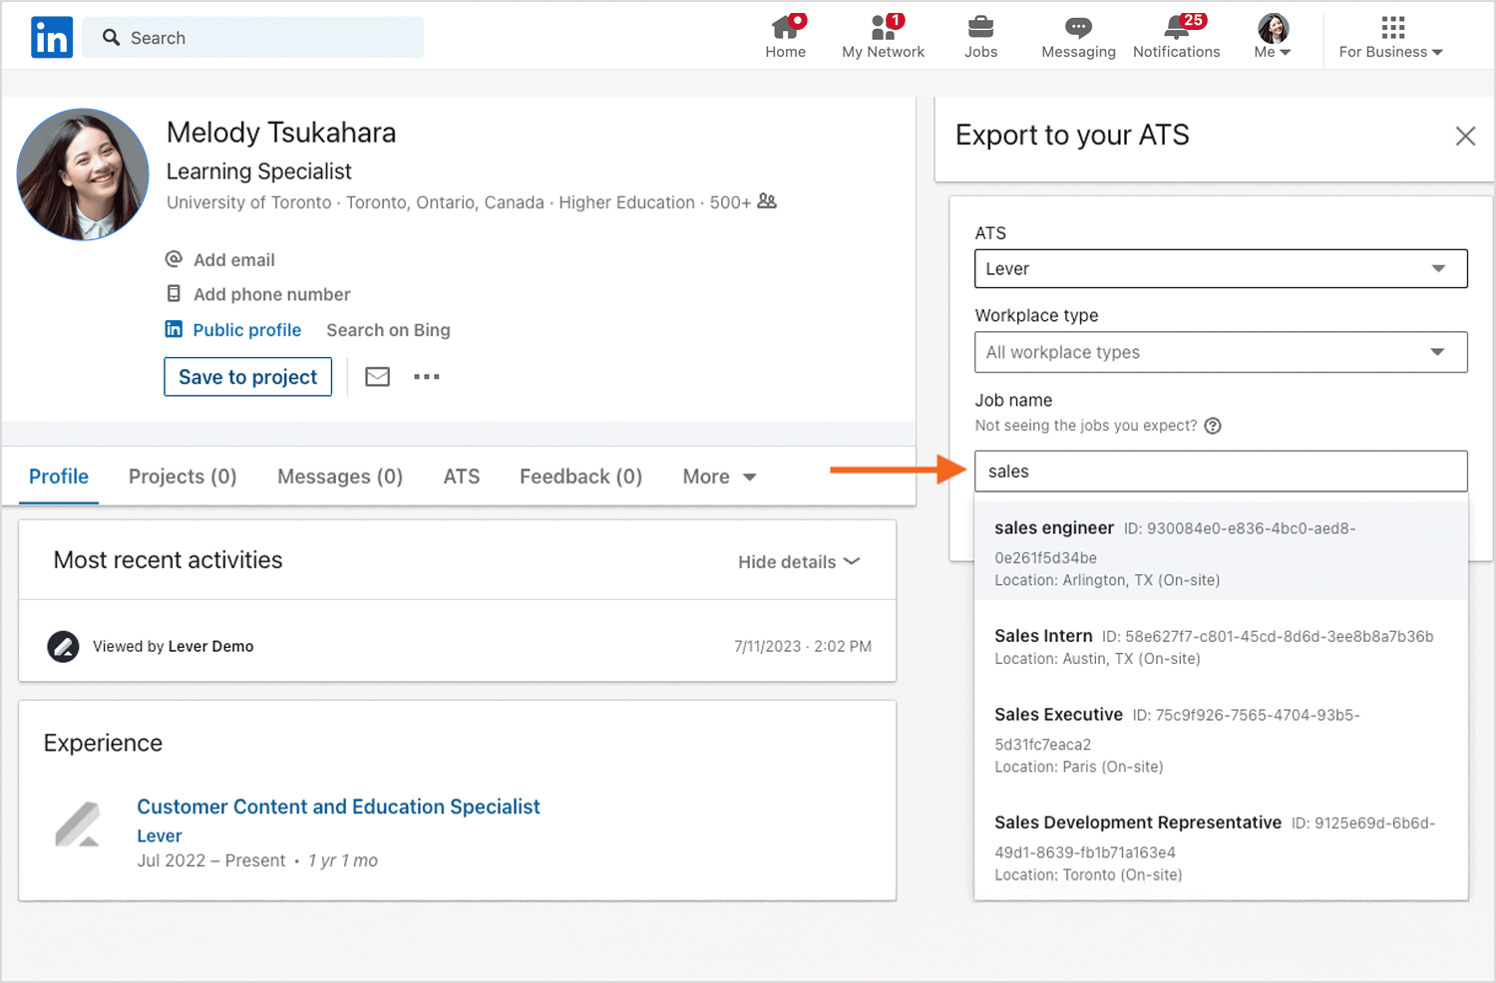Collapse activities with Hide details
Screen dimensions: 1496x983
coord(799,562)
